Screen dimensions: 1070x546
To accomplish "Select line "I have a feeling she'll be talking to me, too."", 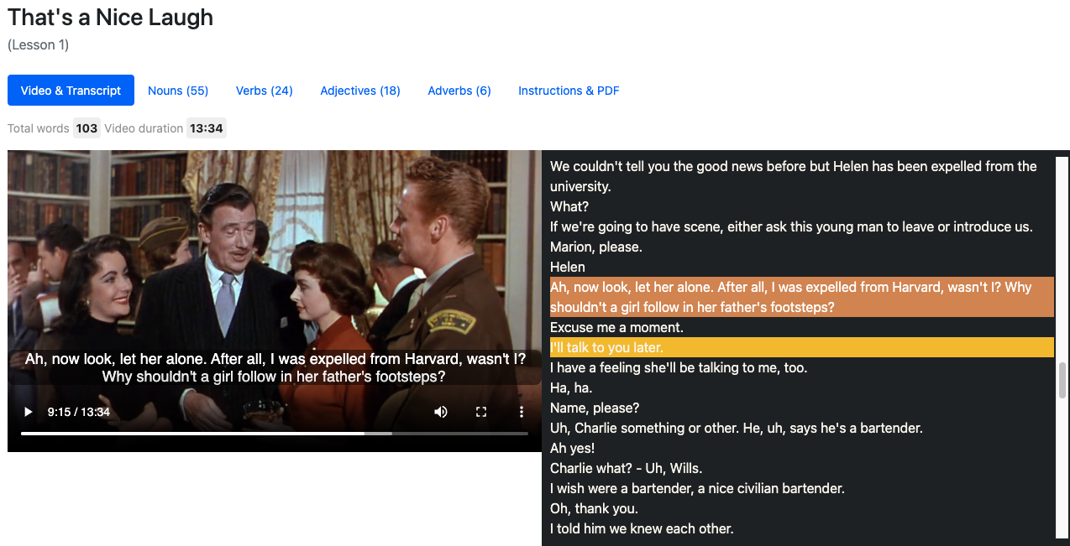I will click(802, 367).
